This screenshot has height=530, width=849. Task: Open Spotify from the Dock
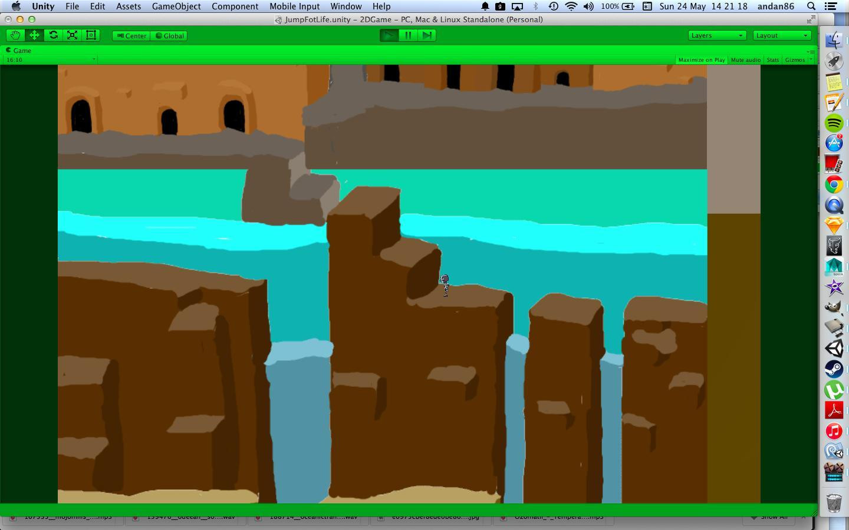834,123
